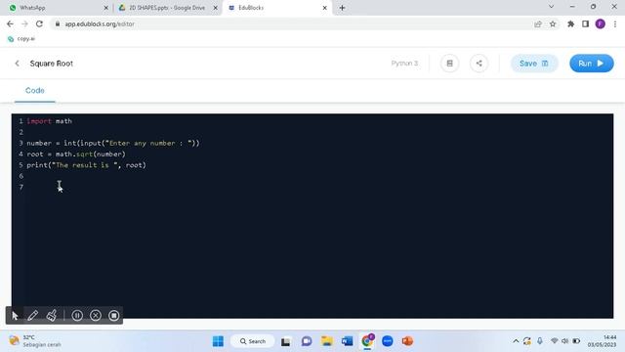Switch to Chrome in the taskbar
625x352 pixels.
(367, 341)
